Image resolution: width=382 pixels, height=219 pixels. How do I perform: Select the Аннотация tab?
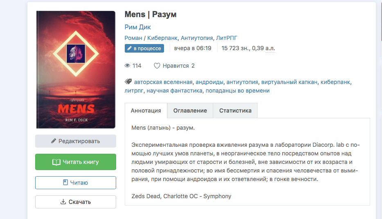[146, 111]
